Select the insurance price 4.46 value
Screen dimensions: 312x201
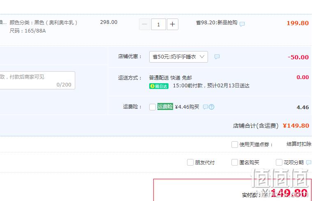coord(303,107)
